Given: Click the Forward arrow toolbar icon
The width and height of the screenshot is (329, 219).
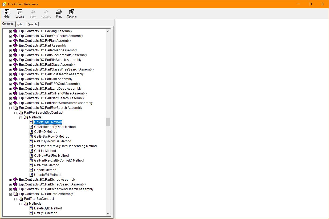Looking at the screenshot, I should (46, 12).
